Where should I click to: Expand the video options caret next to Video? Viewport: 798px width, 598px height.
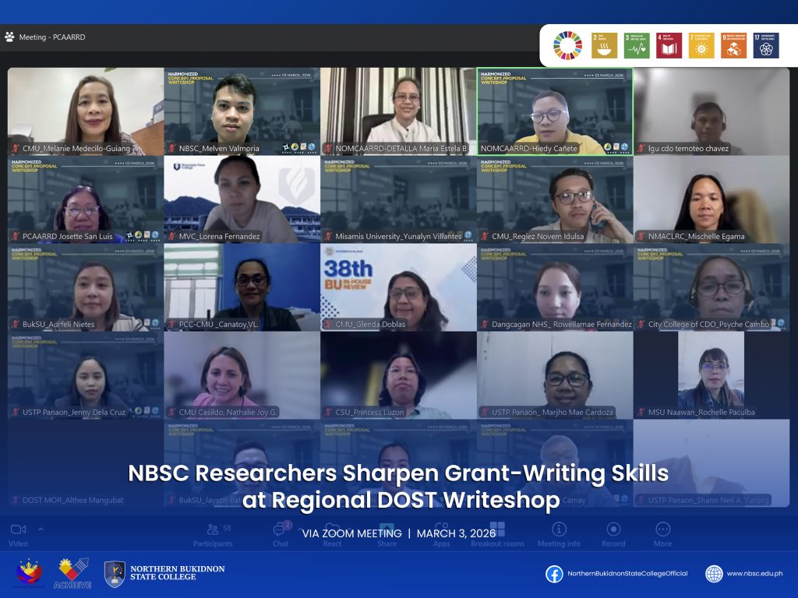pyautogui.click(x=41, y=529)
